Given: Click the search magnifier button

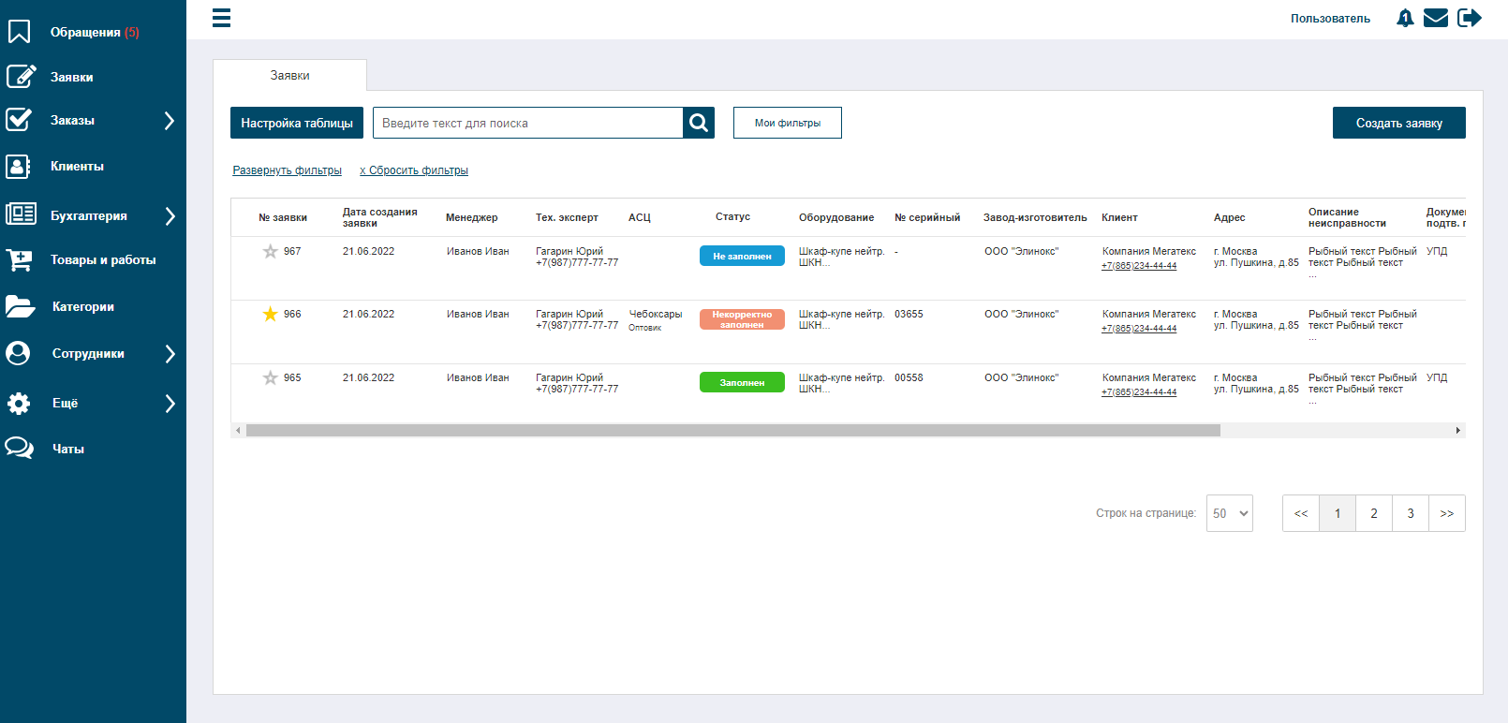Looking at the screenshot, I should [699, 123].
